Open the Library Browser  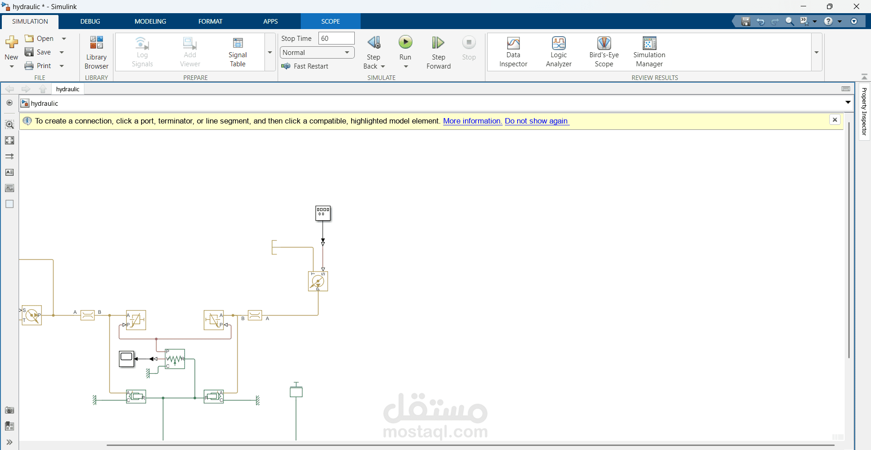pyautogui.click(x=96, y=52)
